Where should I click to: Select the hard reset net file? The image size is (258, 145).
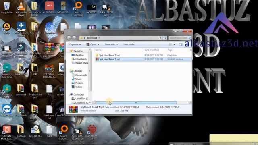(x=49, y=112)
